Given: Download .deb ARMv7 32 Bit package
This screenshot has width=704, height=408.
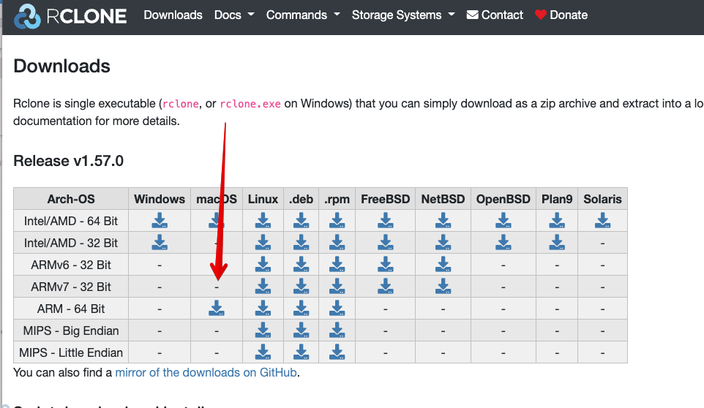Looking at the screenshot, I should click(x=302, y=287).
